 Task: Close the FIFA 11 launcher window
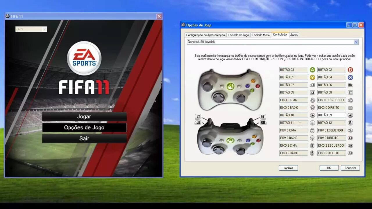(x=159, y=16)
